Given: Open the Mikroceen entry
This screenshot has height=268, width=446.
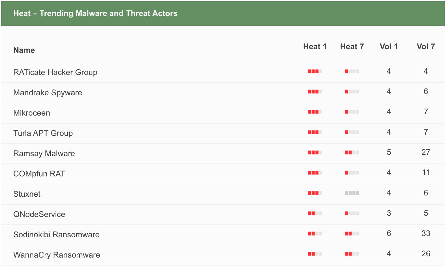Looking at the screenshot, I should (32, 113).
